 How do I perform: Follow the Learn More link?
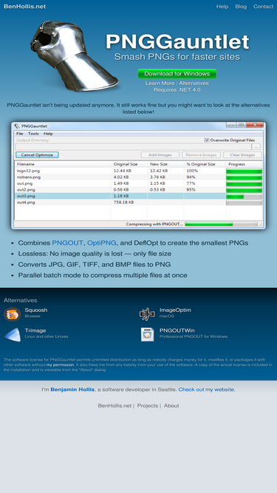click(x=160, y=83)
